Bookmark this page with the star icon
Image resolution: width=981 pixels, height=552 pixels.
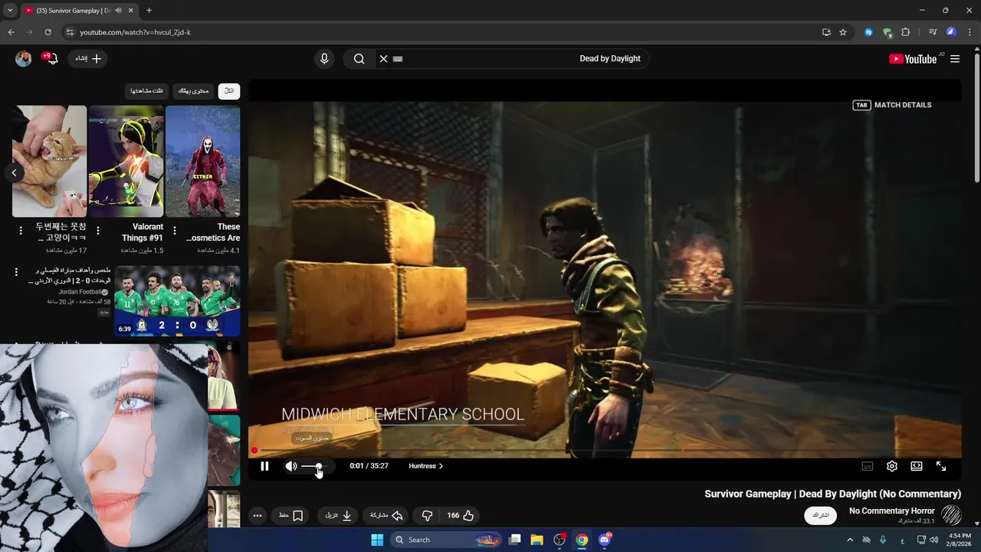click(x=843, y=32)
